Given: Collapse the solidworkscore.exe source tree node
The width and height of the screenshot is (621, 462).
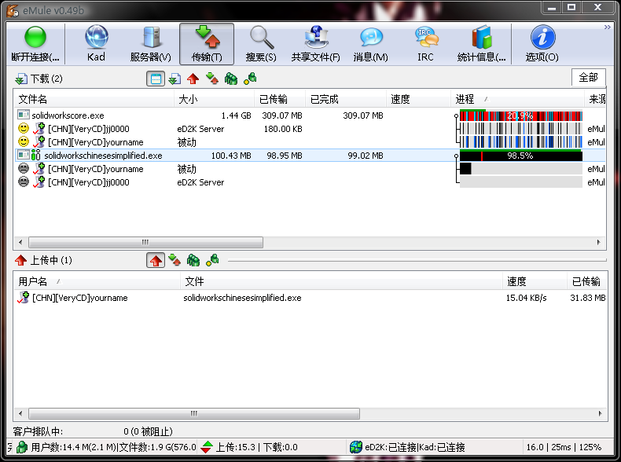Looking at the screenshot, I should [456, 116].
